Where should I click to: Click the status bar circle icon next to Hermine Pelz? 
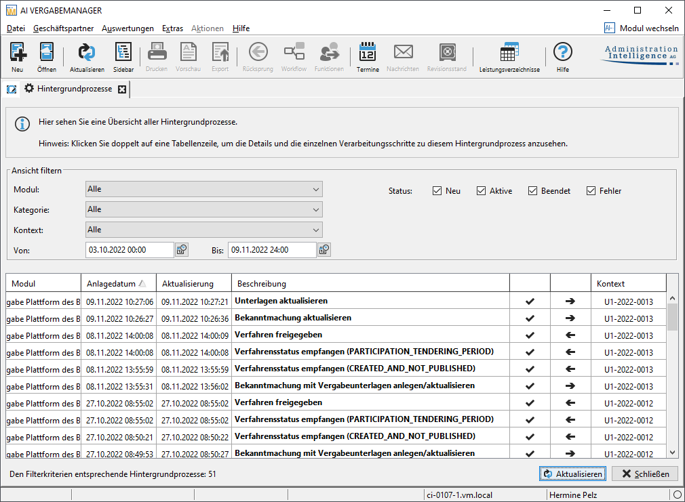tap(677, 495)
